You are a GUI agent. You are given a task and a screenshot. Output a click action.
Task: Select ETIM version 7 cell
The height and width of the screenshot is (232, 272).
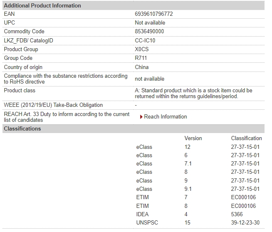tap(186, 197)
